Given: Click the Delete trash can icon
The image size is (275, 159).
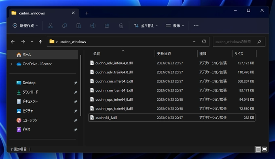Looking at the screenshot, I should (121, 26).
